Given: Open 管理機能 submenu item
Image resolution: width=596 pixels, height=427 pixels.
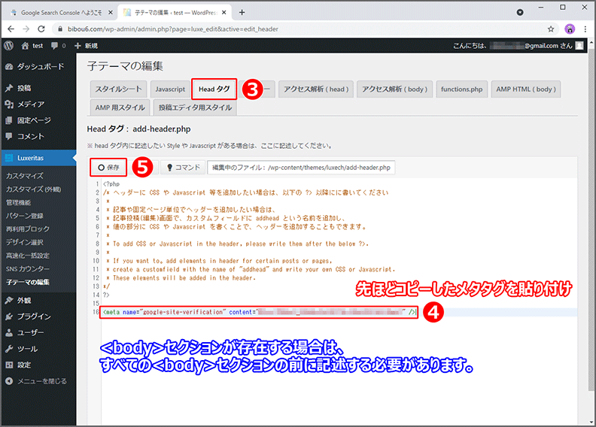Looking at the screenshot, I should pyautogui.click(x=18, y=202).
